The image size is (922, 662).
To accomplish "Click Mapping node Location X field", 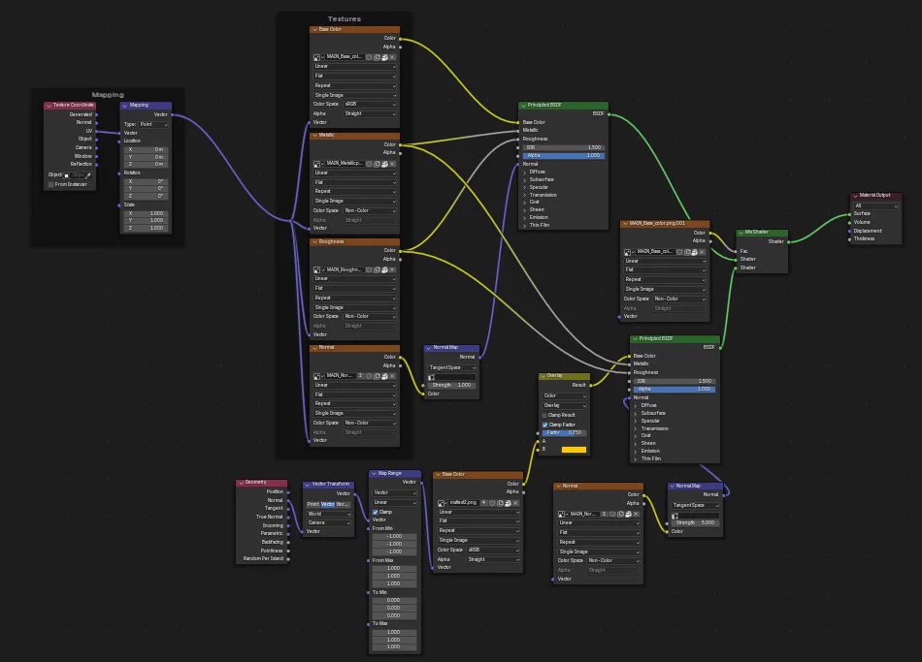I will 146,149.
